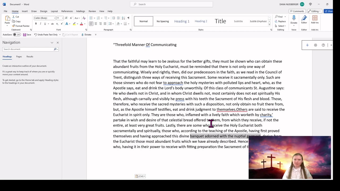Open the Editing mode dropdown
Screen dimensions: 340x191
click(315, 11)
